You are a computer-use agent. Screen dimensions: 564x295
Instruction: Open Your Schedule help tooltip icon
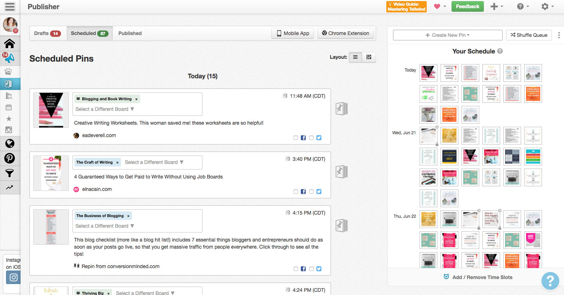[500, 51]
